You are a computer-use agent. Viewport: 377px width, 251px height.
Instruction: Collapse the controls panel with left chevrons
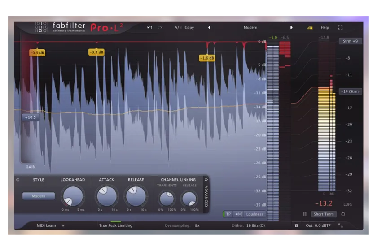coord(18,180)
